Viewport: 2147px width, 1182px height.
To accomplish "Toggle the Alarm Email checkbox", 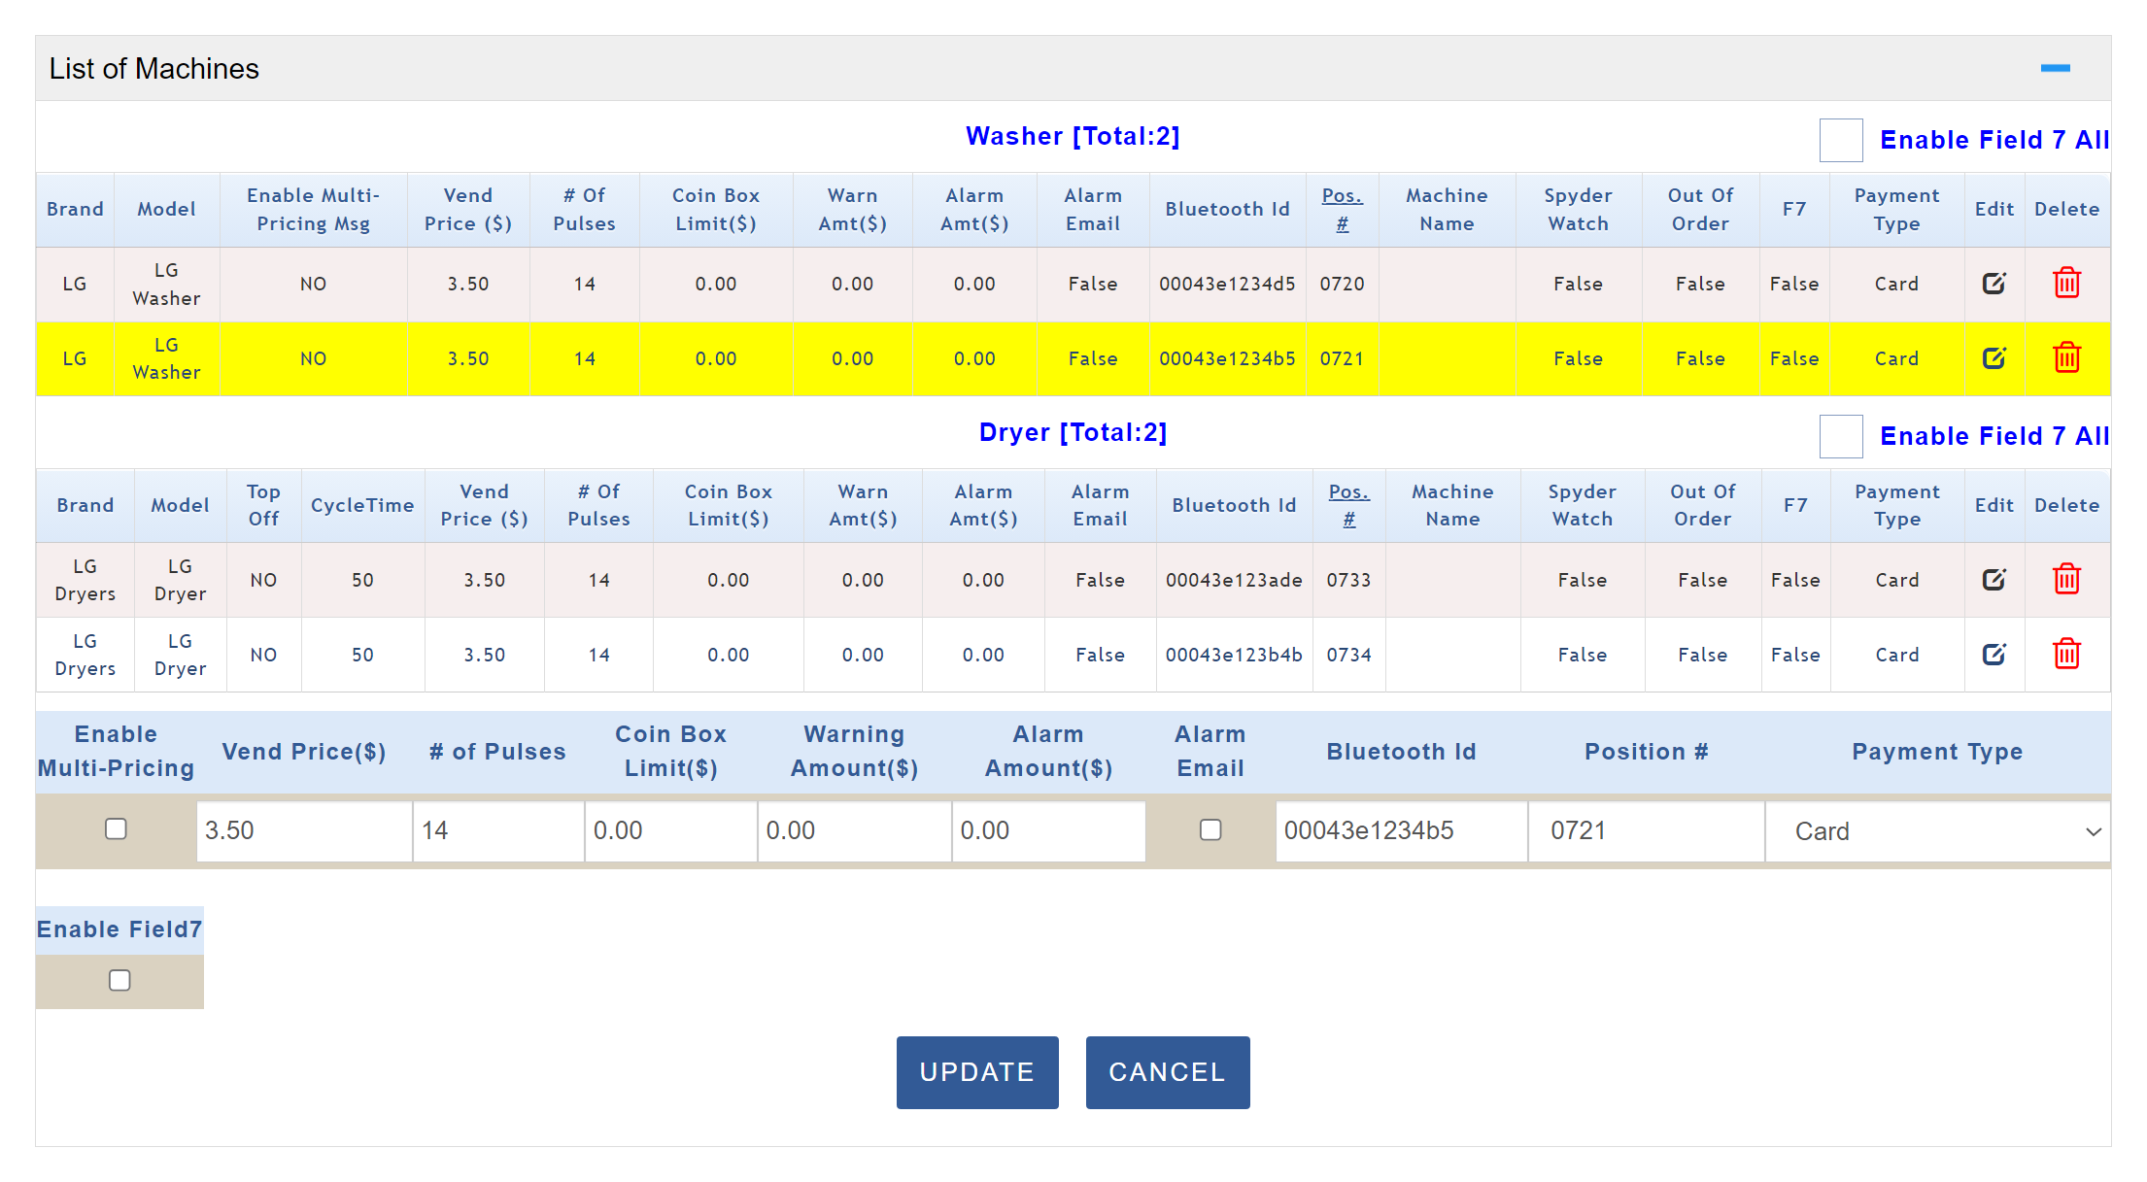I will [x=1210, y=830].
